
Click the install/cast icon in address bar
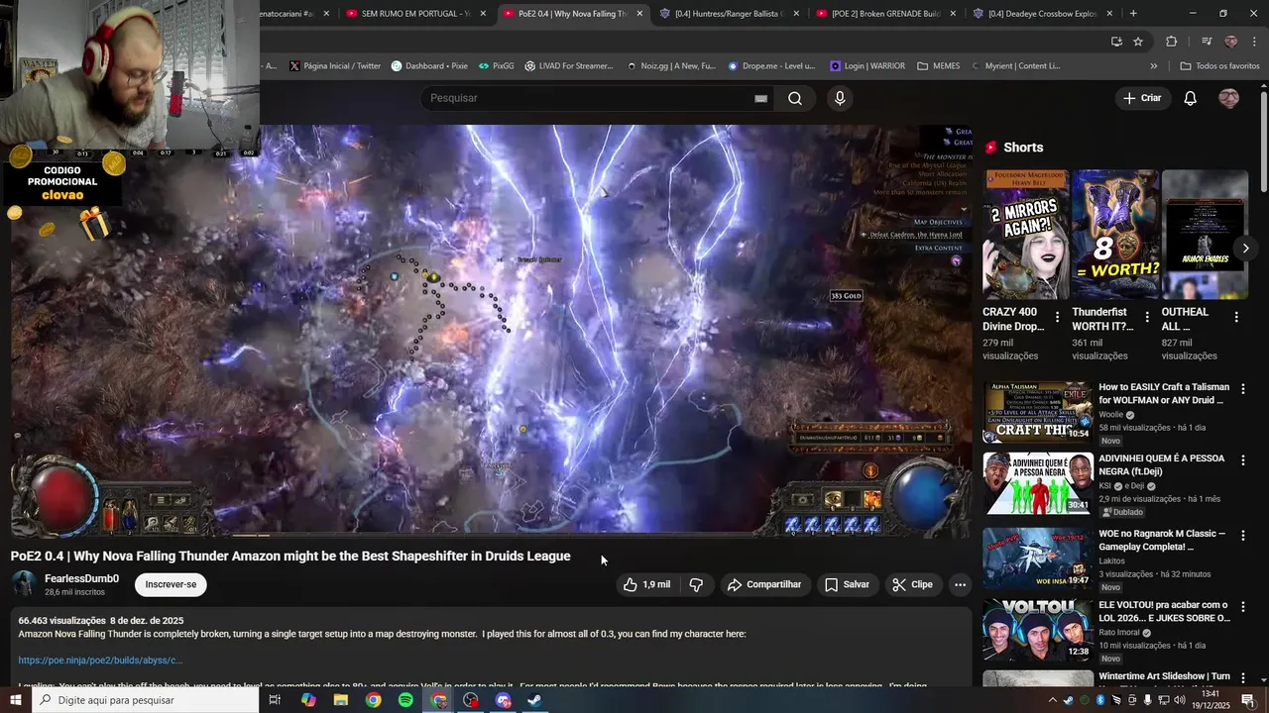click(1116, 41)
